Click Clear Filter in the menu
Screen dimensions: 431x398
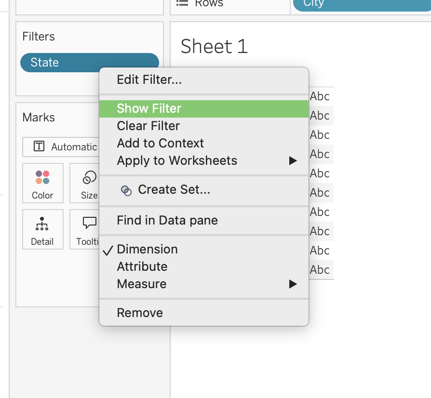coord(148,126)
